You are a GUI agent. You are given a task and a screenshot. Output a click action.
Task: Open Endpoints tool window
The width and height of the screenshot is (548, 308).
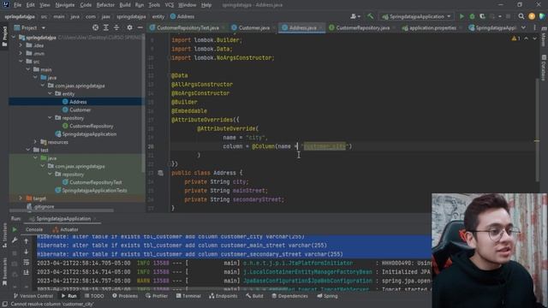tap(223, 296)
